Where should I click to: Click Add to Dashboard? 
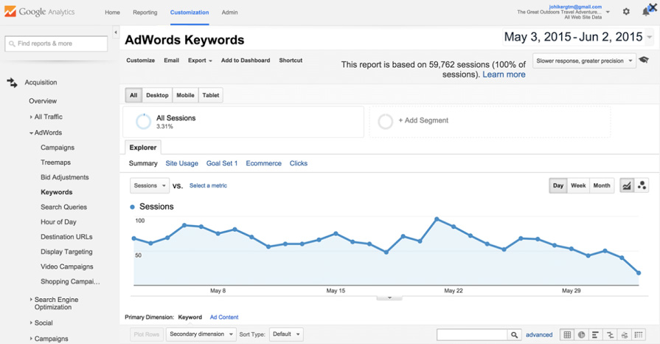[246, 61]
